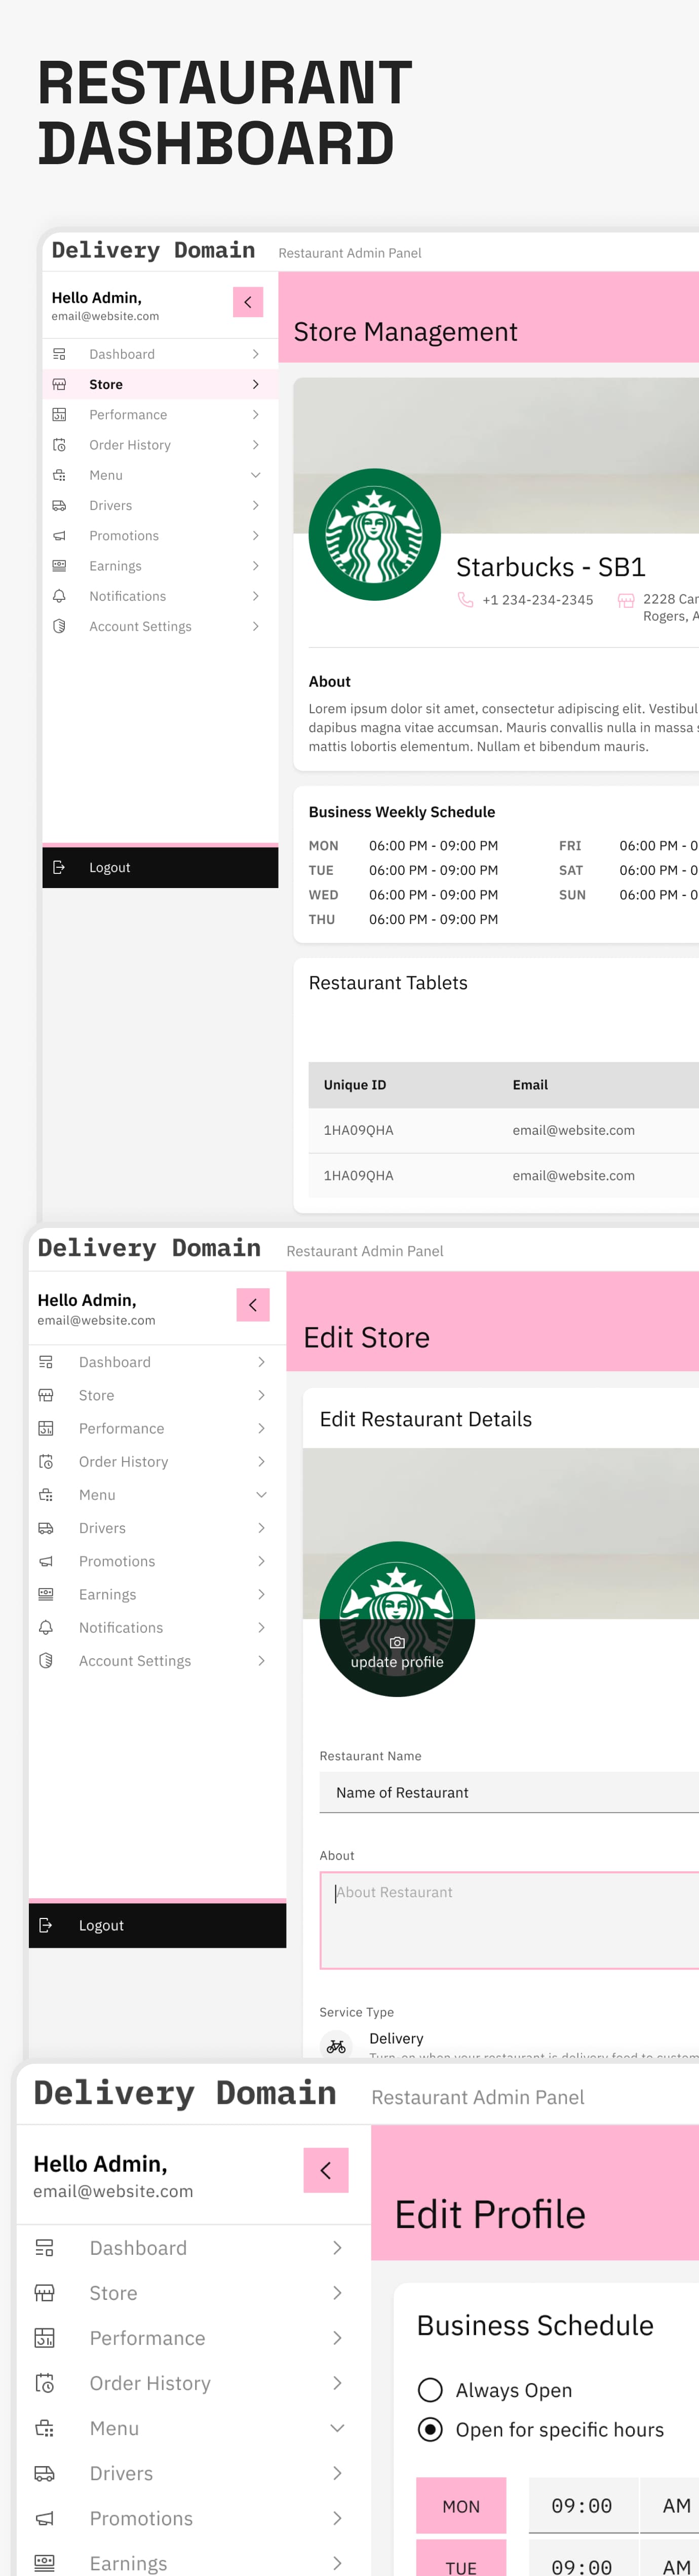Viewport: 699px width, 2576px height.
Task: Click phone icon next to +1 234-234-2345
Action: coord(465,600)
